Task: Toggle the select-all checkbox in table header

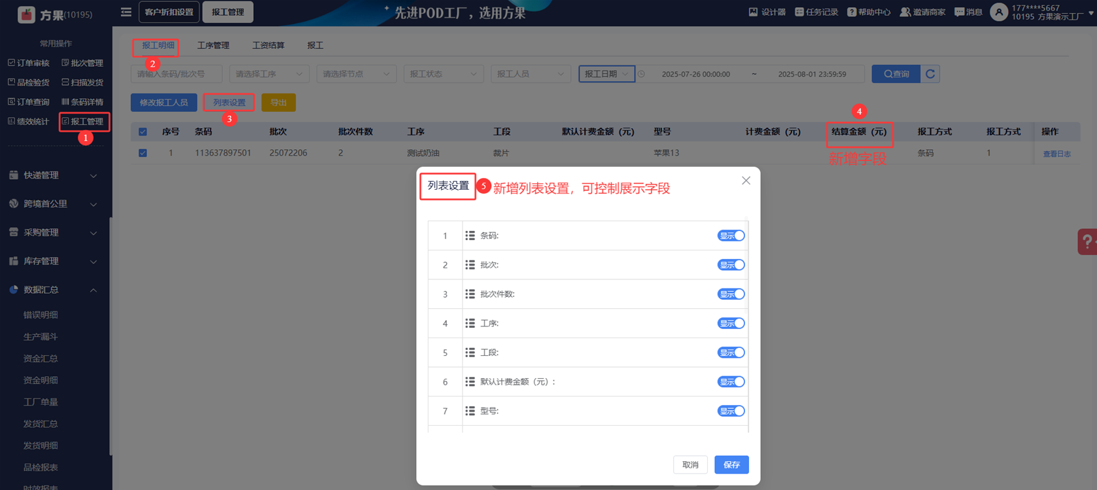Action: coord(143,132)
